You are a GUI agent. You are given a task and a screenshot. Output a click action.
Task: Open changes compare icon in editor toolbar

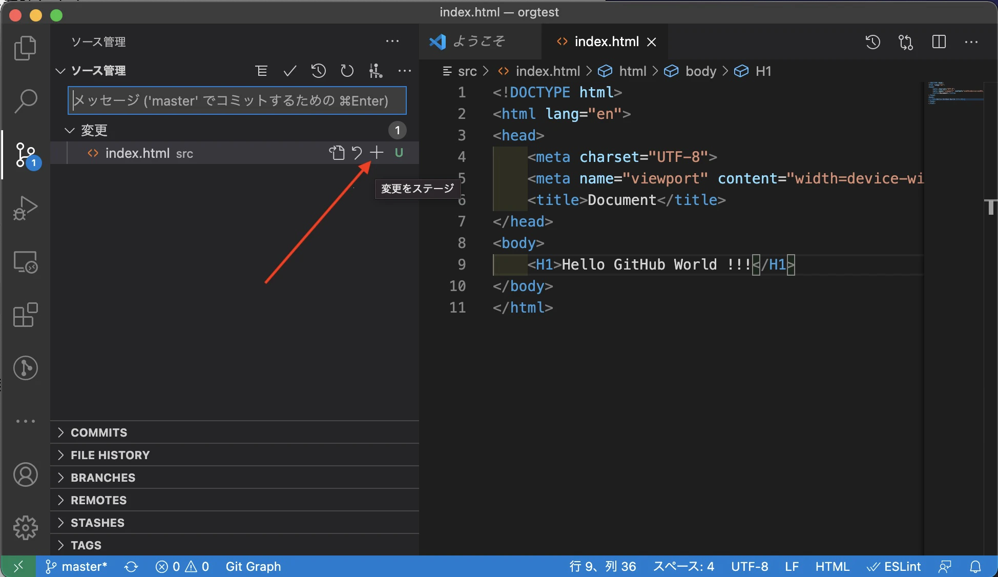(x=906, y=42)
